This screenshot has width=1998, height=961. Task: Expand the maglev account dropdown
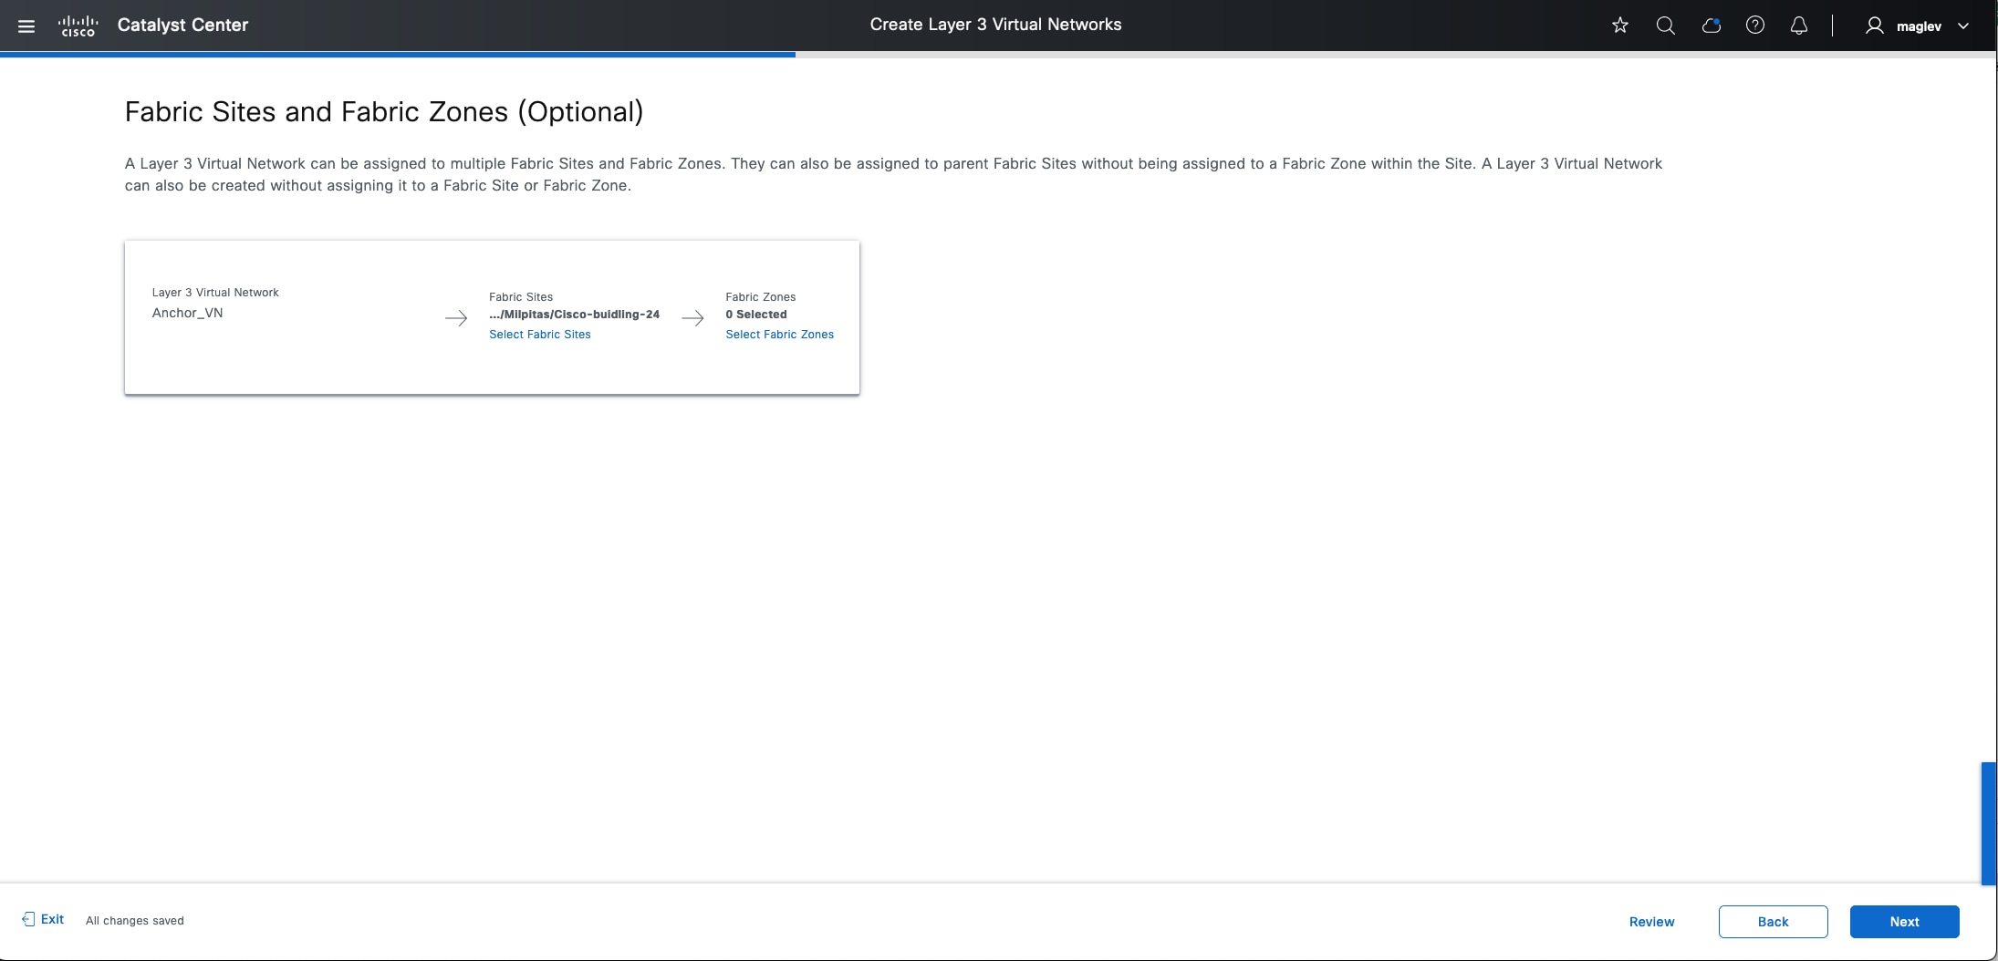click(1963, 26)
